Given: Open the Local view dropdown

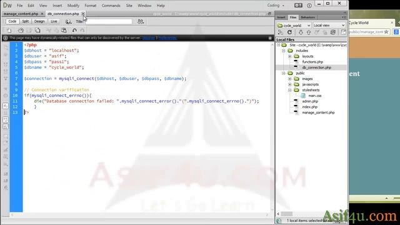Looking at the screenshot, I should tap(329, 25).
